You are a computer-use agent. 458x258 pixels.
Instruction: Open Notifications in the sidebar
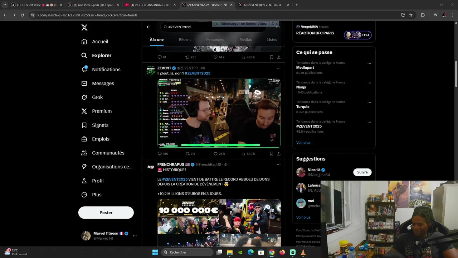(101, 70)
